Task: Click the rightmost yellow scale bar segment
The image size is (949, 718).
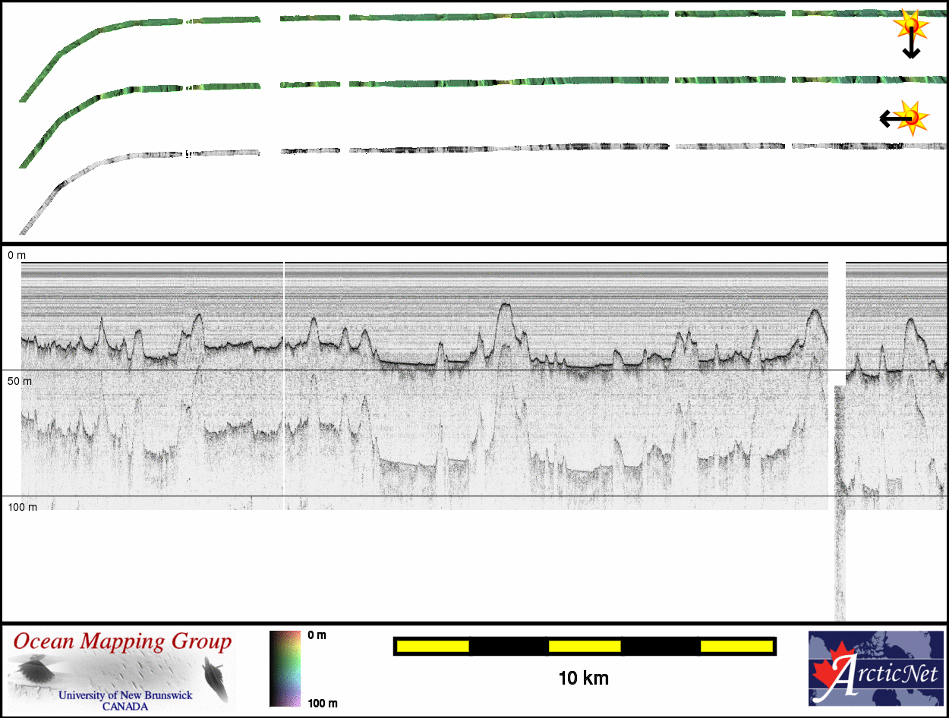Action: click(736, 646)
